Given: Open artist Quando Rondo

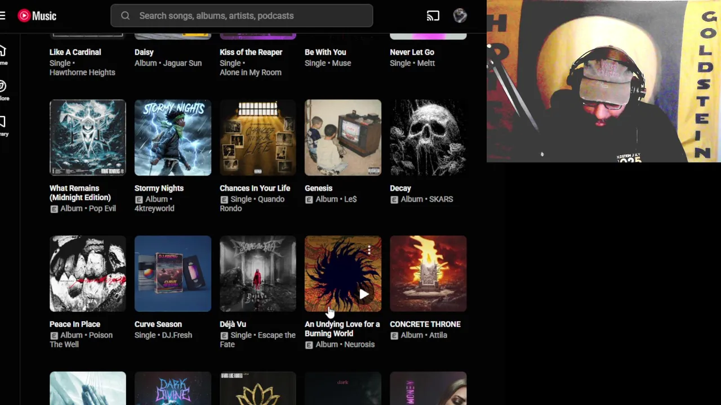Looking at the screenshot, I should point(252,204).
